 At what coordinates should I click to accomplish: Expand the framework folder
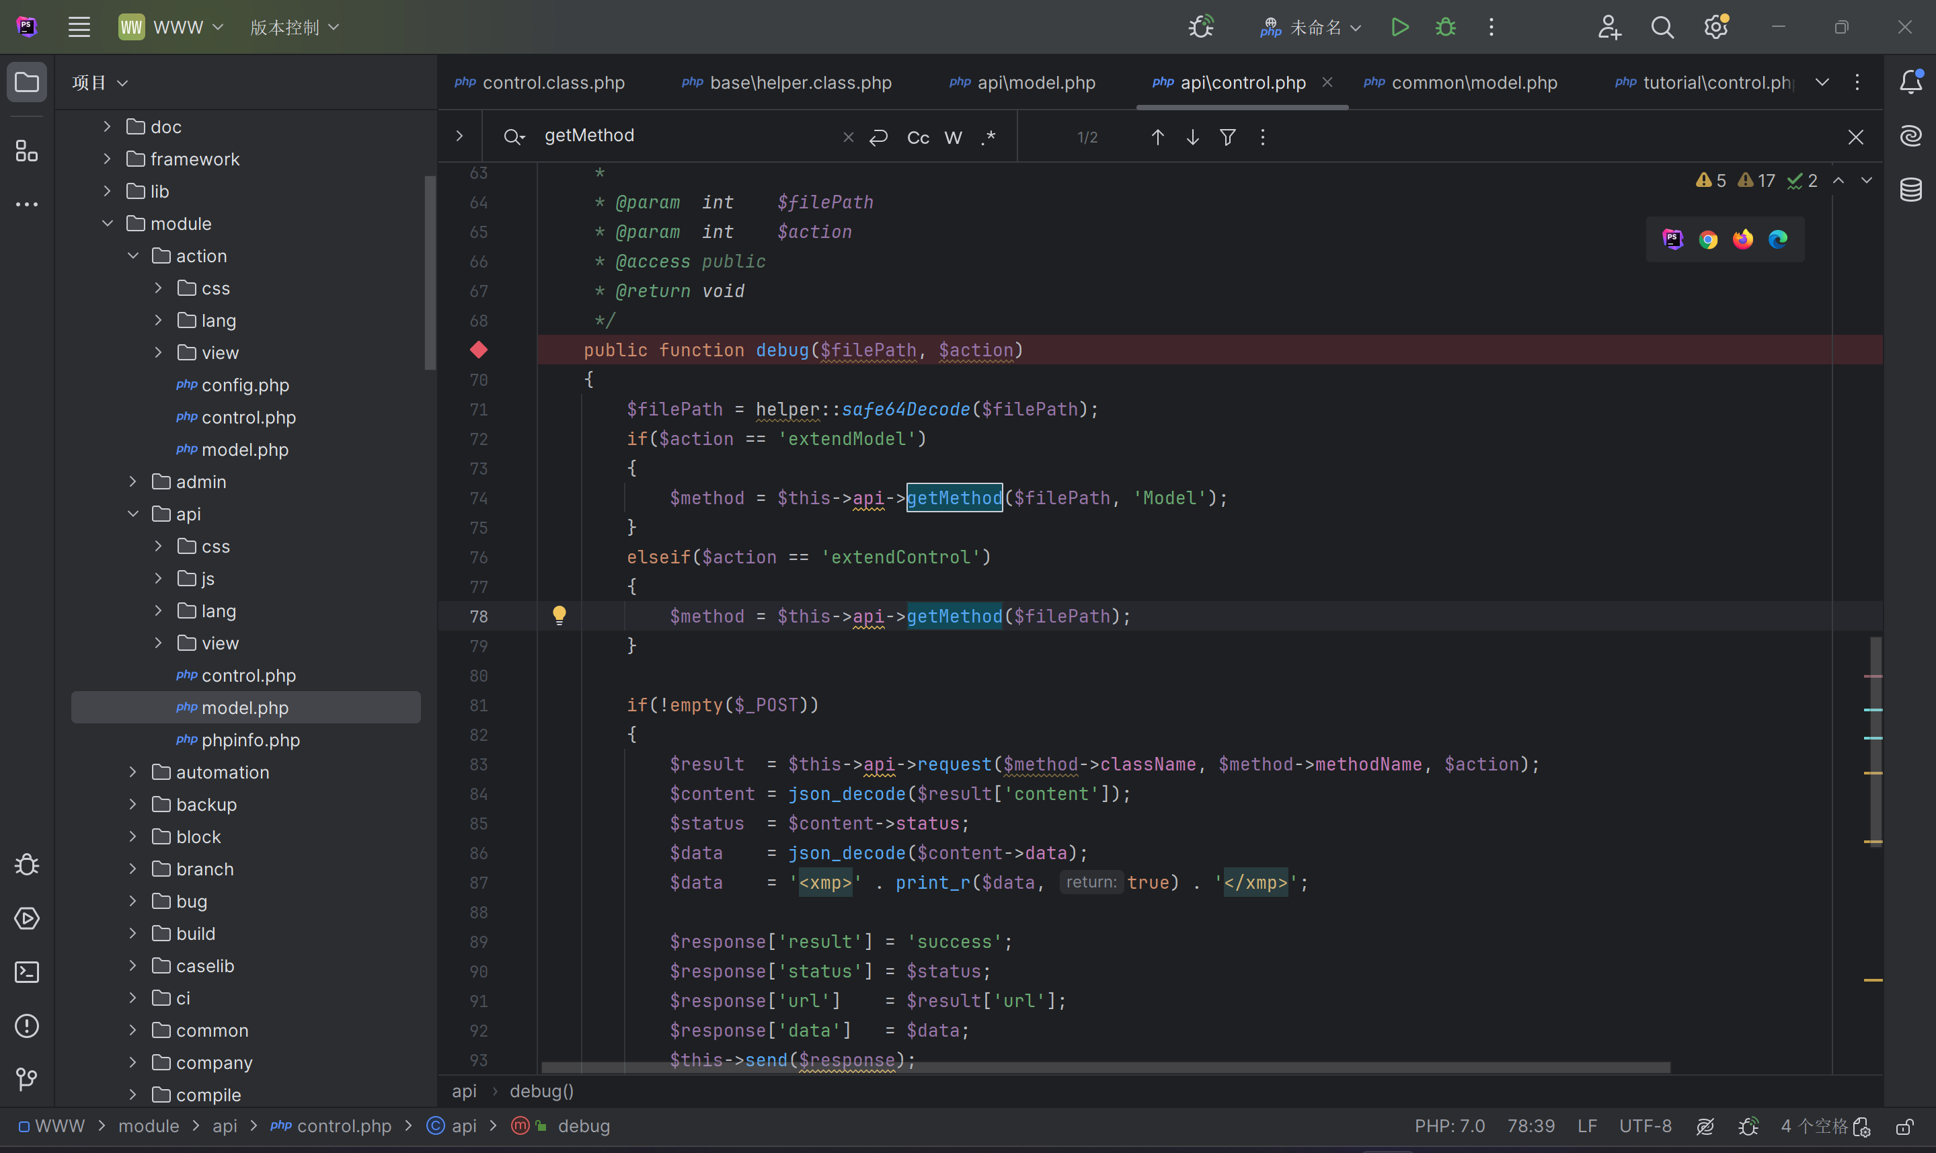107,159
